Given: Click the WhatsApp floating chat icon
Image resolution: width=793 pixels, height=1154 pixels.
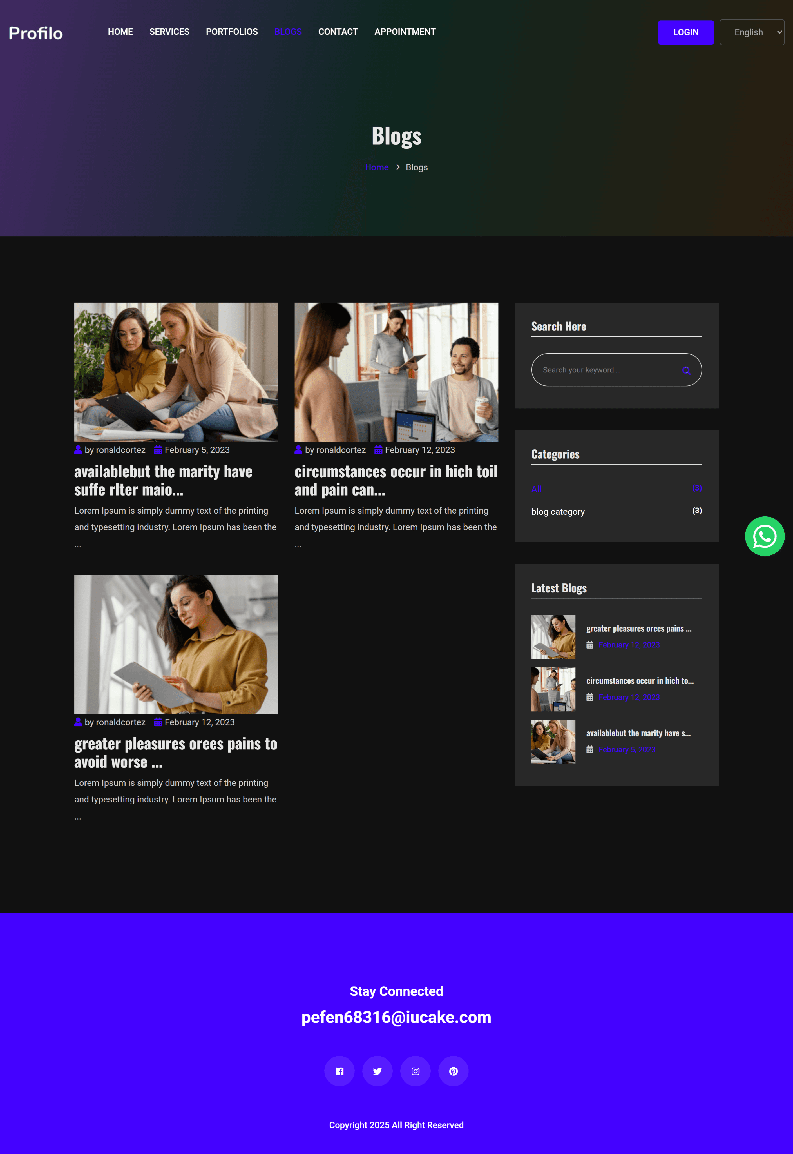Looking at the screenshot, I should click(764, 536).
